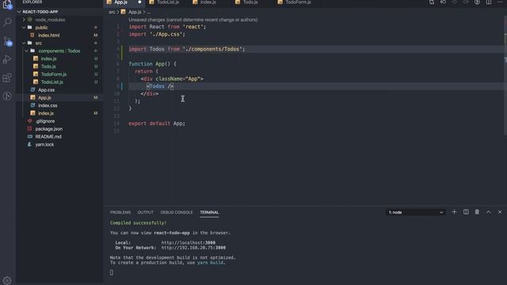Click the App.js breadcrumb segment
This screenshot has height=285, width=507.
(x=135, y=12)
